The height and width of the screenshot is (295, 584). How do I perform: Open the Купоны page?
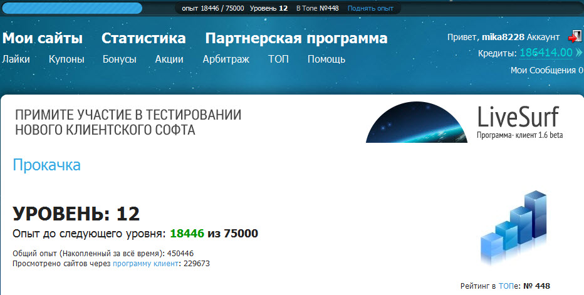66,60
